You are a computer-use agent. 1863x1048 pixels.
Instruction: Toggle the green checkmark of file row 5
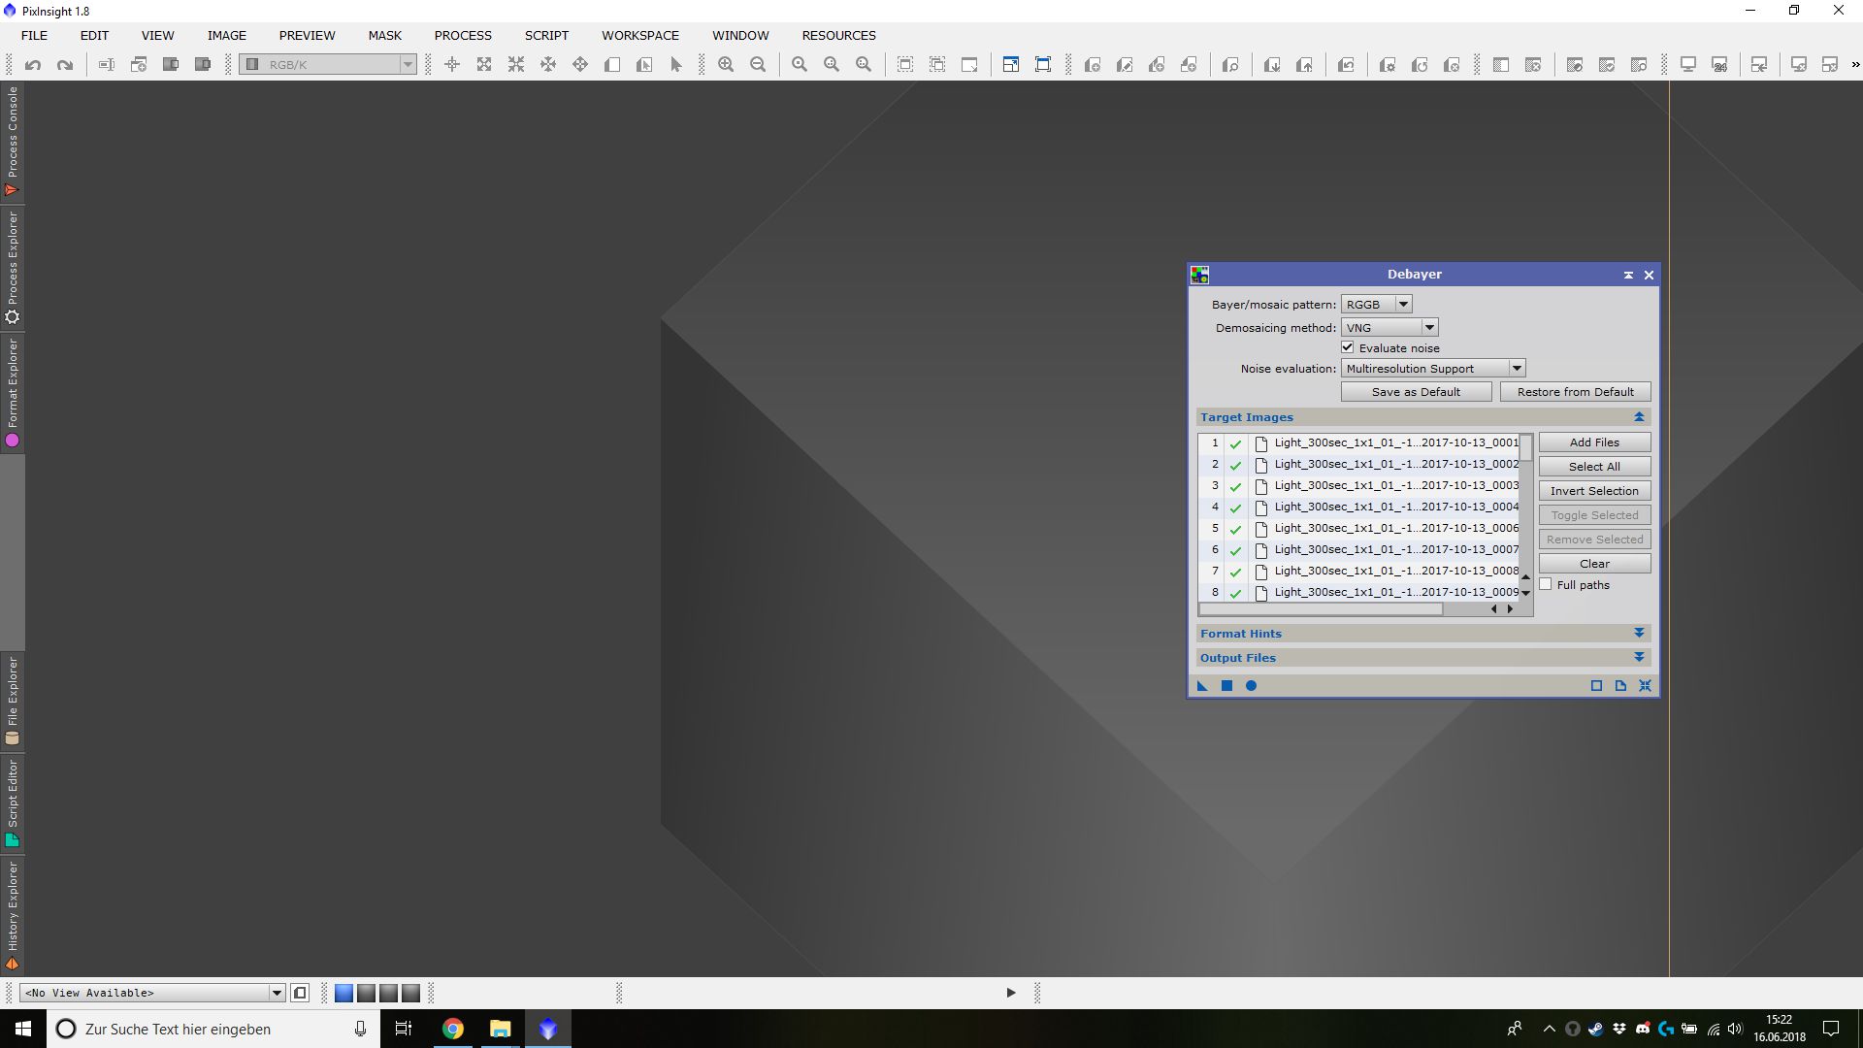1235,529
